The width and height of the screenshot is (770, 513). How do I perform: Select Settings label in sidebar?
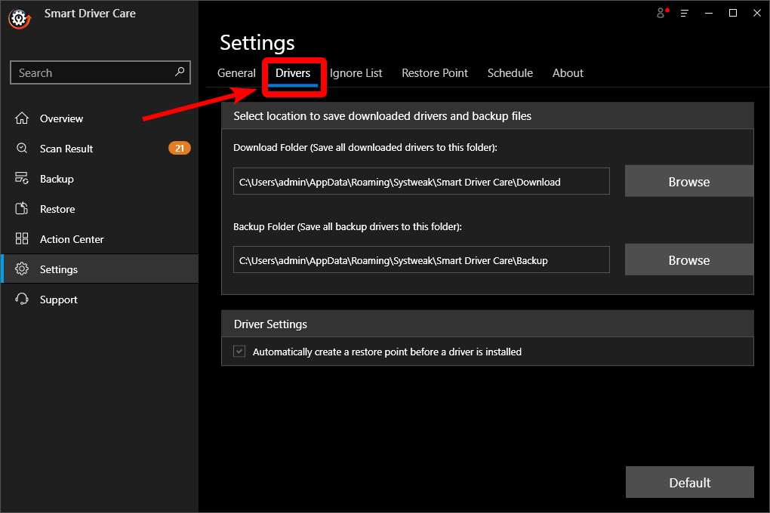click(58, 269)
